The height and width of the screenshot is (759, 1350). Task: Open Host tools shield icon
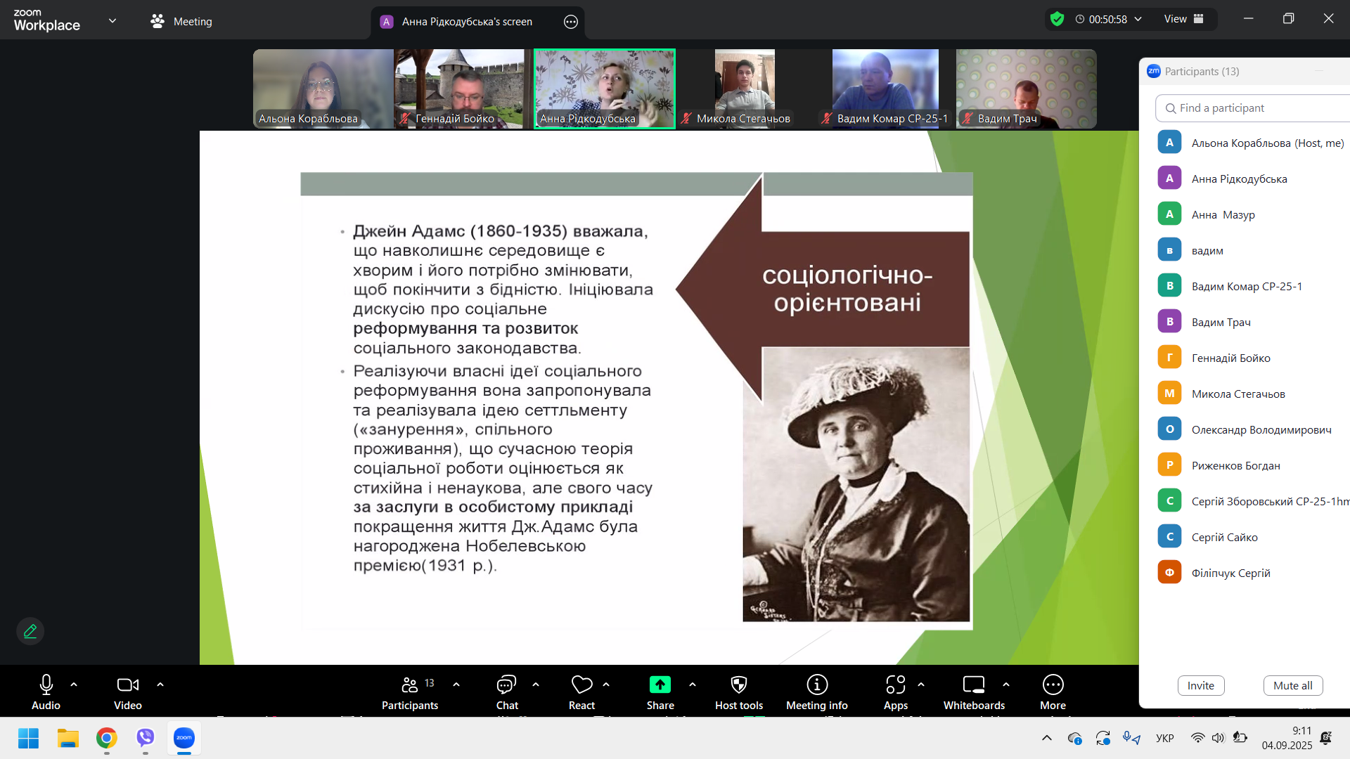click(x=738, y=685)
